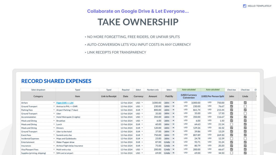Viewport: 276px width, 155px height.
Task: Select the Date column header
Action: pyautogui.click(x=126, y=96)
